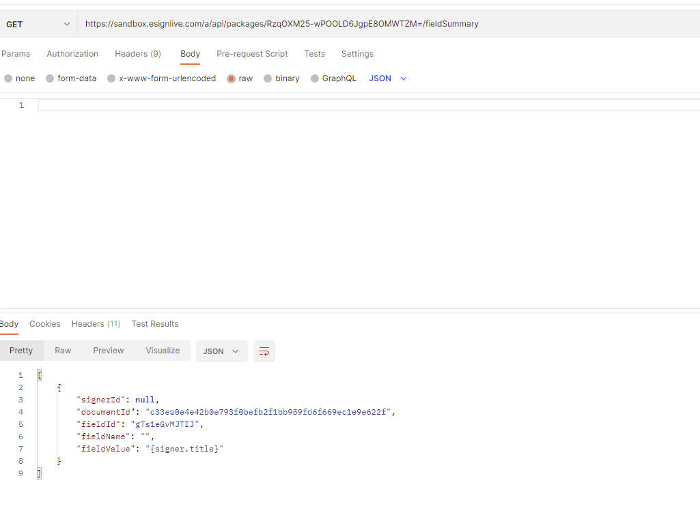Toggle line wrapping in the response viewer
The image size is (700, 517).
(264, 351)
